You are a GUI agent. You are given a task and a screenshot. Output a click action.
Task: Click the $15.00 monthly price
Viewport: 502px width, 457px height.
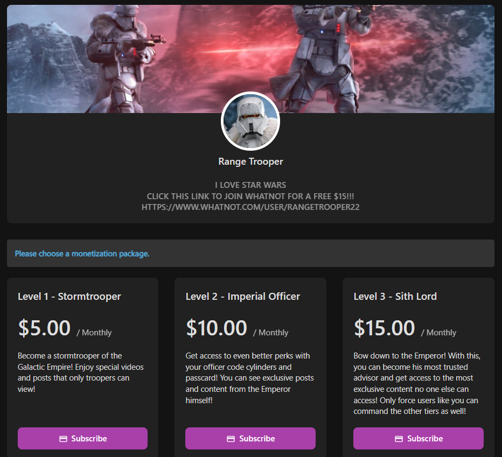click(405, 328)
